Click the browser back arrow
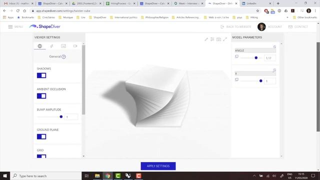This screenshot has width=320, height=180. (x=4, y=11)
